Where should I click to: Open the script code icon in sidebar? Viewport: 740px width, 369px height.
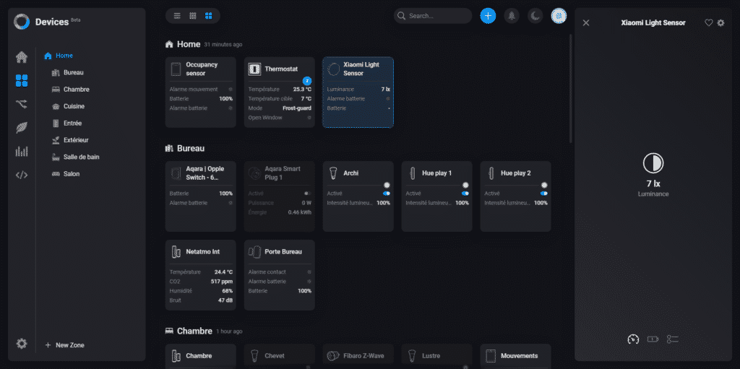tap(21, 175)
